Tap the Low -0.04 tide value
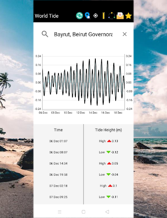 109,175
